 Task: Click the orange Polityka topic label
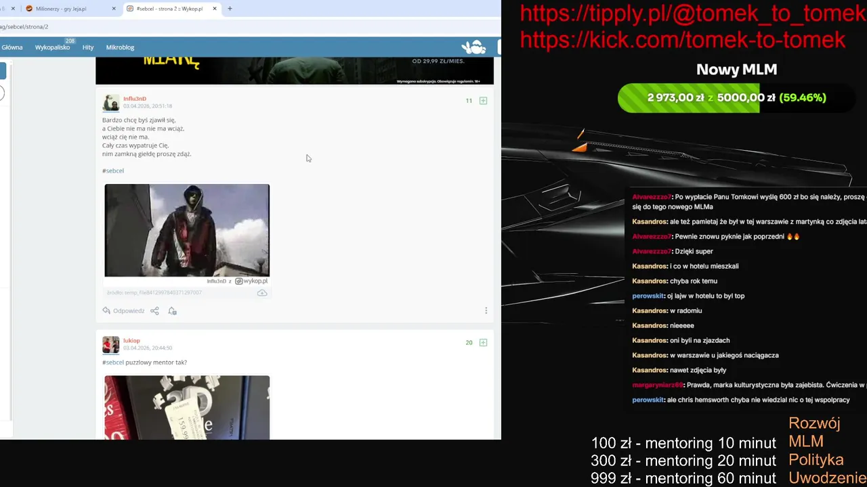coord(816,460)
